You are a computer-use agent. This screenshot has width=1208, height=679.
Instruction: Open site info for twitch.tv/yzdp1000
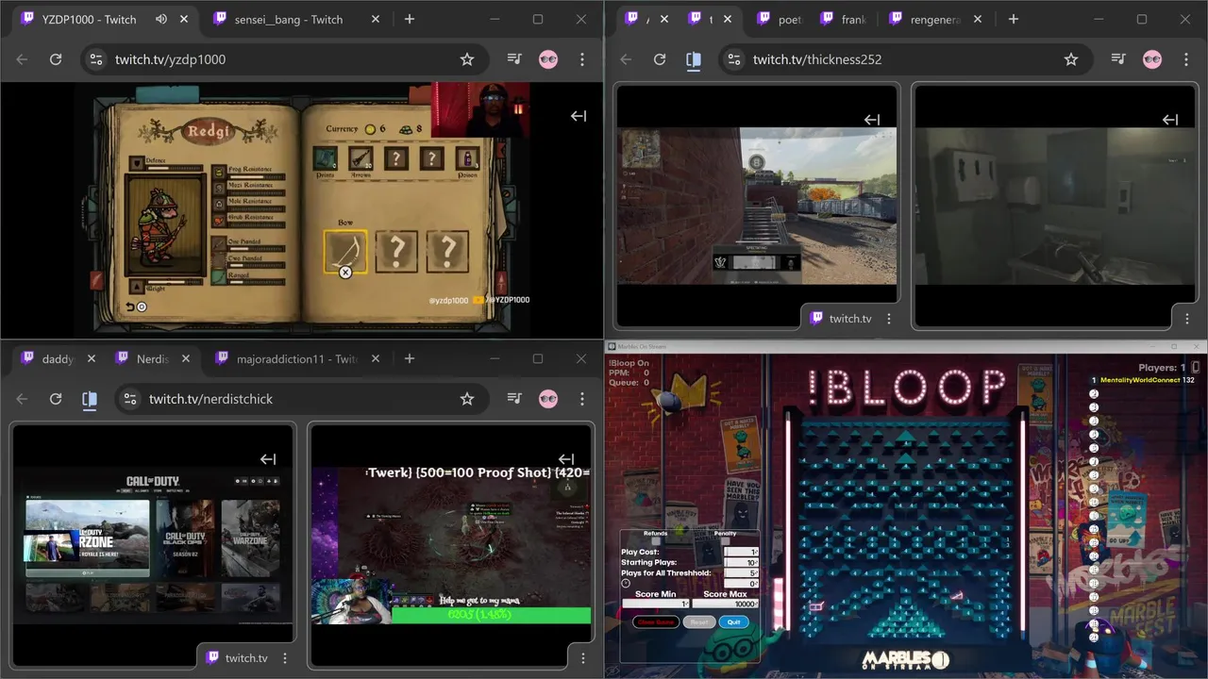pyautogui.click(x=95, y=59)
